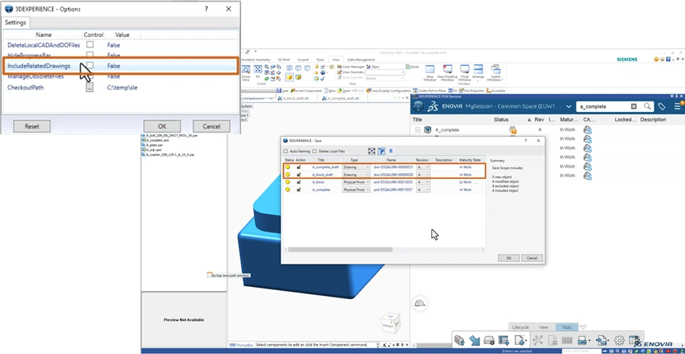Click the print icon in the ENOVIA Tools bar
The width and height of the screenshot is (685, 354).
[x=582, y=340]
